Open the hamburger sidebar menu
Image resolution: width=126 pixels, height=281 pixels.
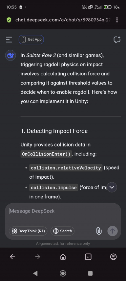[9, 39]
